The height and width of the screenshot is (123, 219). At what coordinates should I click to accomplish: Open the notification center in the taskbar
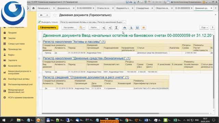214,120
